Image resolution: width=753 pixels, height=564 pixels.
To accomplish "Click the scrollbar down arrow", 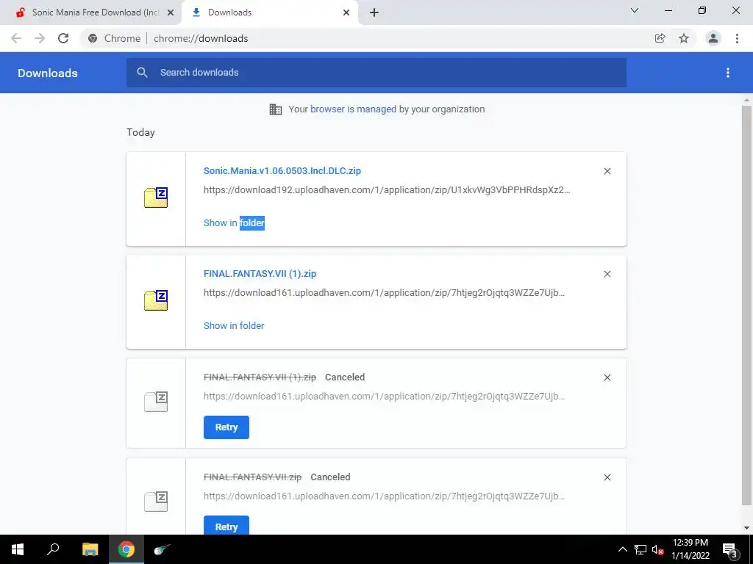I will pyautogui.click(x=746, y=528).
